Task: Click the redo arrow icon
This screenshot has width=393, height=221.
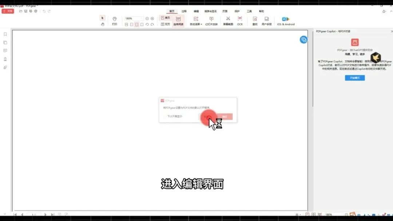Action: pyautogui.click(x=49, y=11)
